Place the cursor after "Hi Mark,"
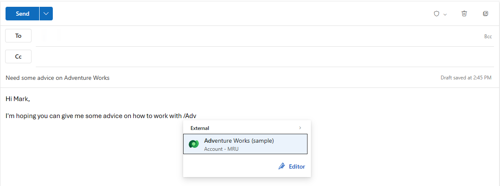This screenshot has width=500, height=186. click(x=30, y=99)
